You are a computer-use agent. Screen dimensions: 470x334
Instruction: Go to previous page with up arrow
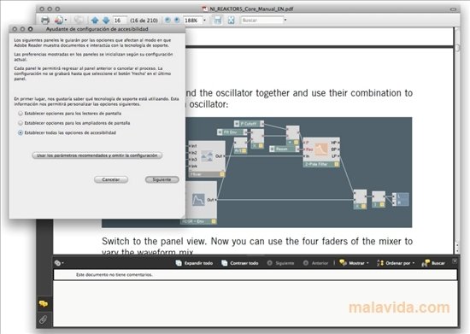95,21
